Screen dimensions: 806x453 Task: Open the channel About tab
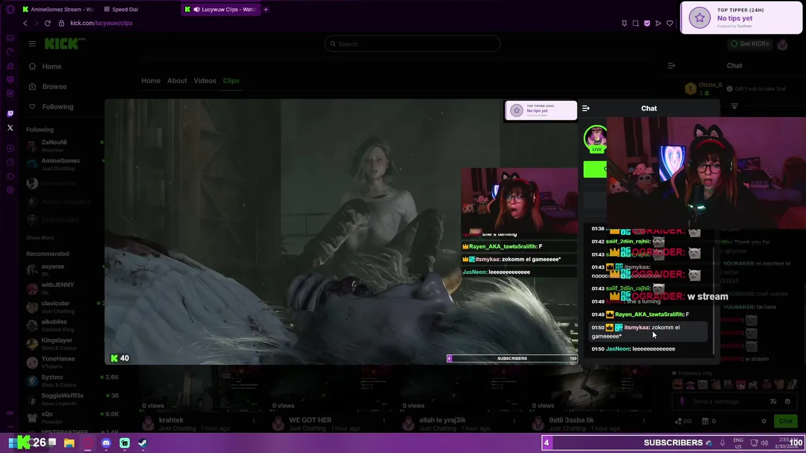click(177, 81)
